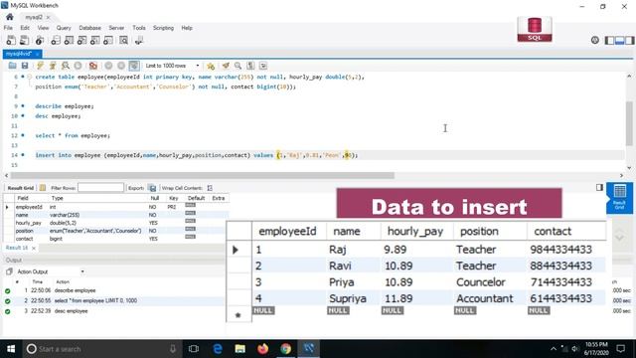Rollback the current transaction

pyautogui.click(x=121, y=66)
